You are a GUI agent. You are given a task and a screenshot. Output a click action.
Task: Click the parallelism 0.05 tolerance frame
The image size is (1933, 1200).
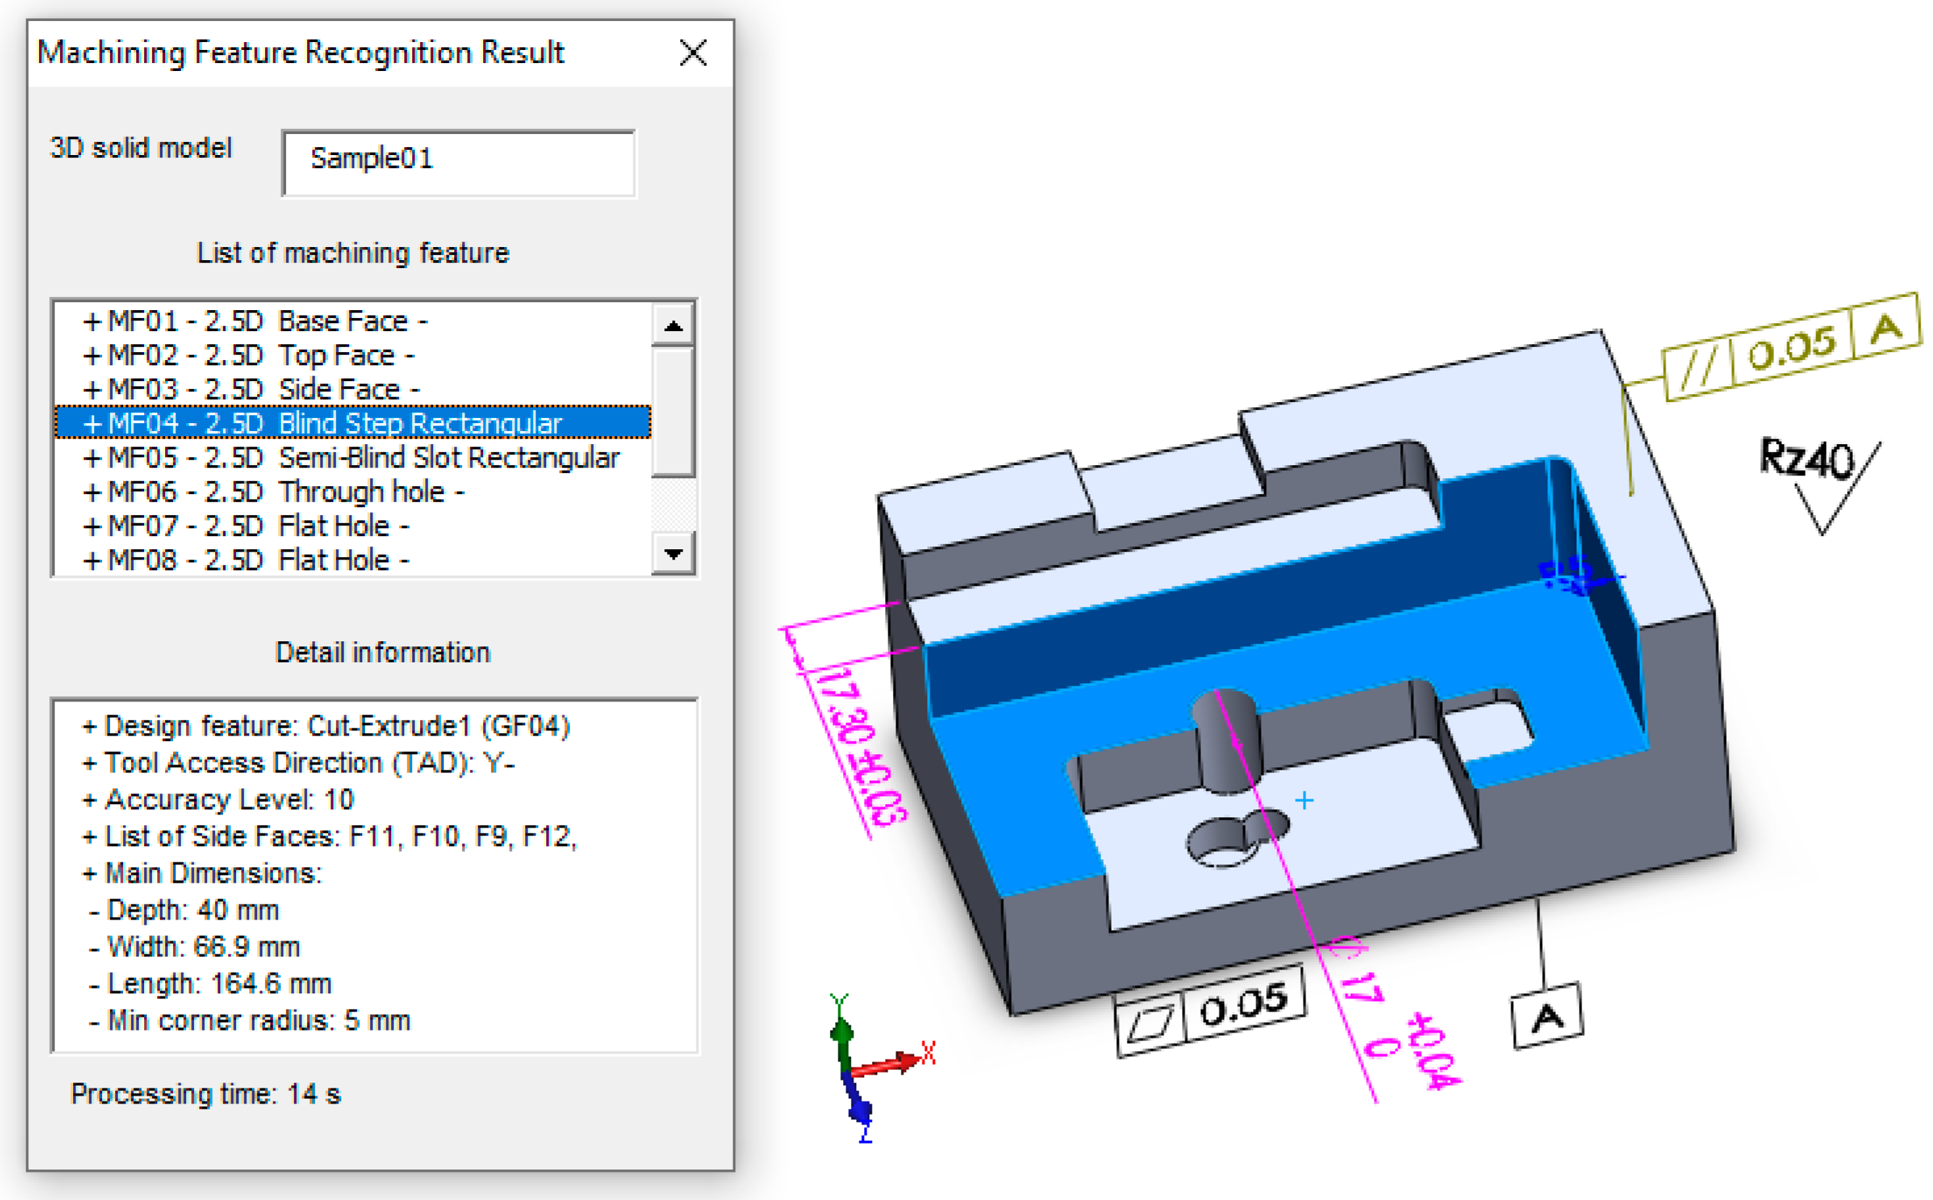(x=1790, y=349)
